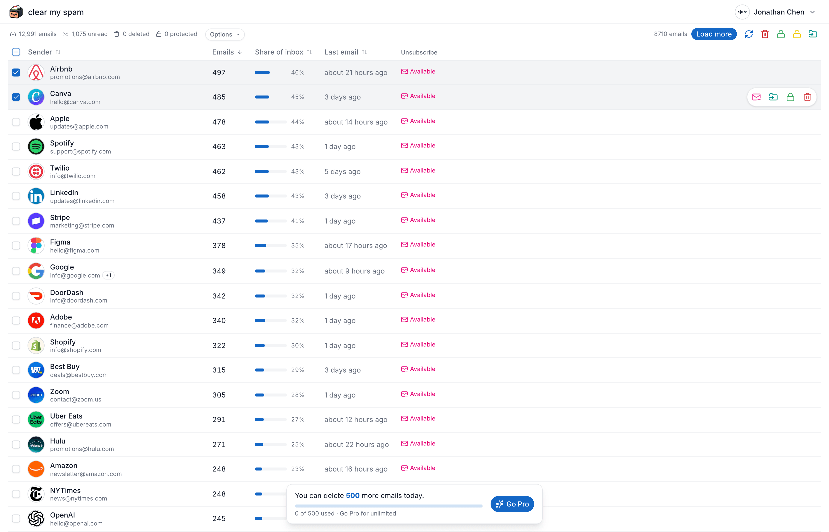
Task: Click the green lock icon in the top toolbar
Action: point(781,34)
